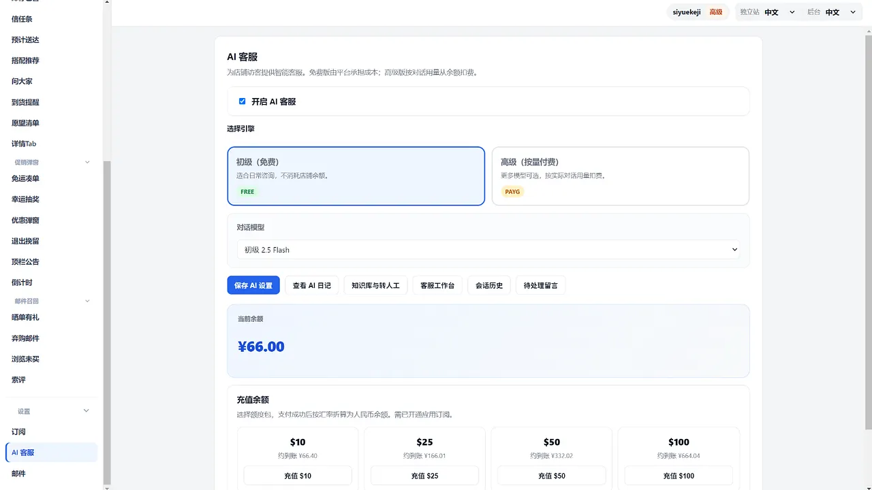Image resolution: width=872 pixels, height=490 pixels.
Task: Open 邮件 under 设置
Action: (x=52, y=474)
